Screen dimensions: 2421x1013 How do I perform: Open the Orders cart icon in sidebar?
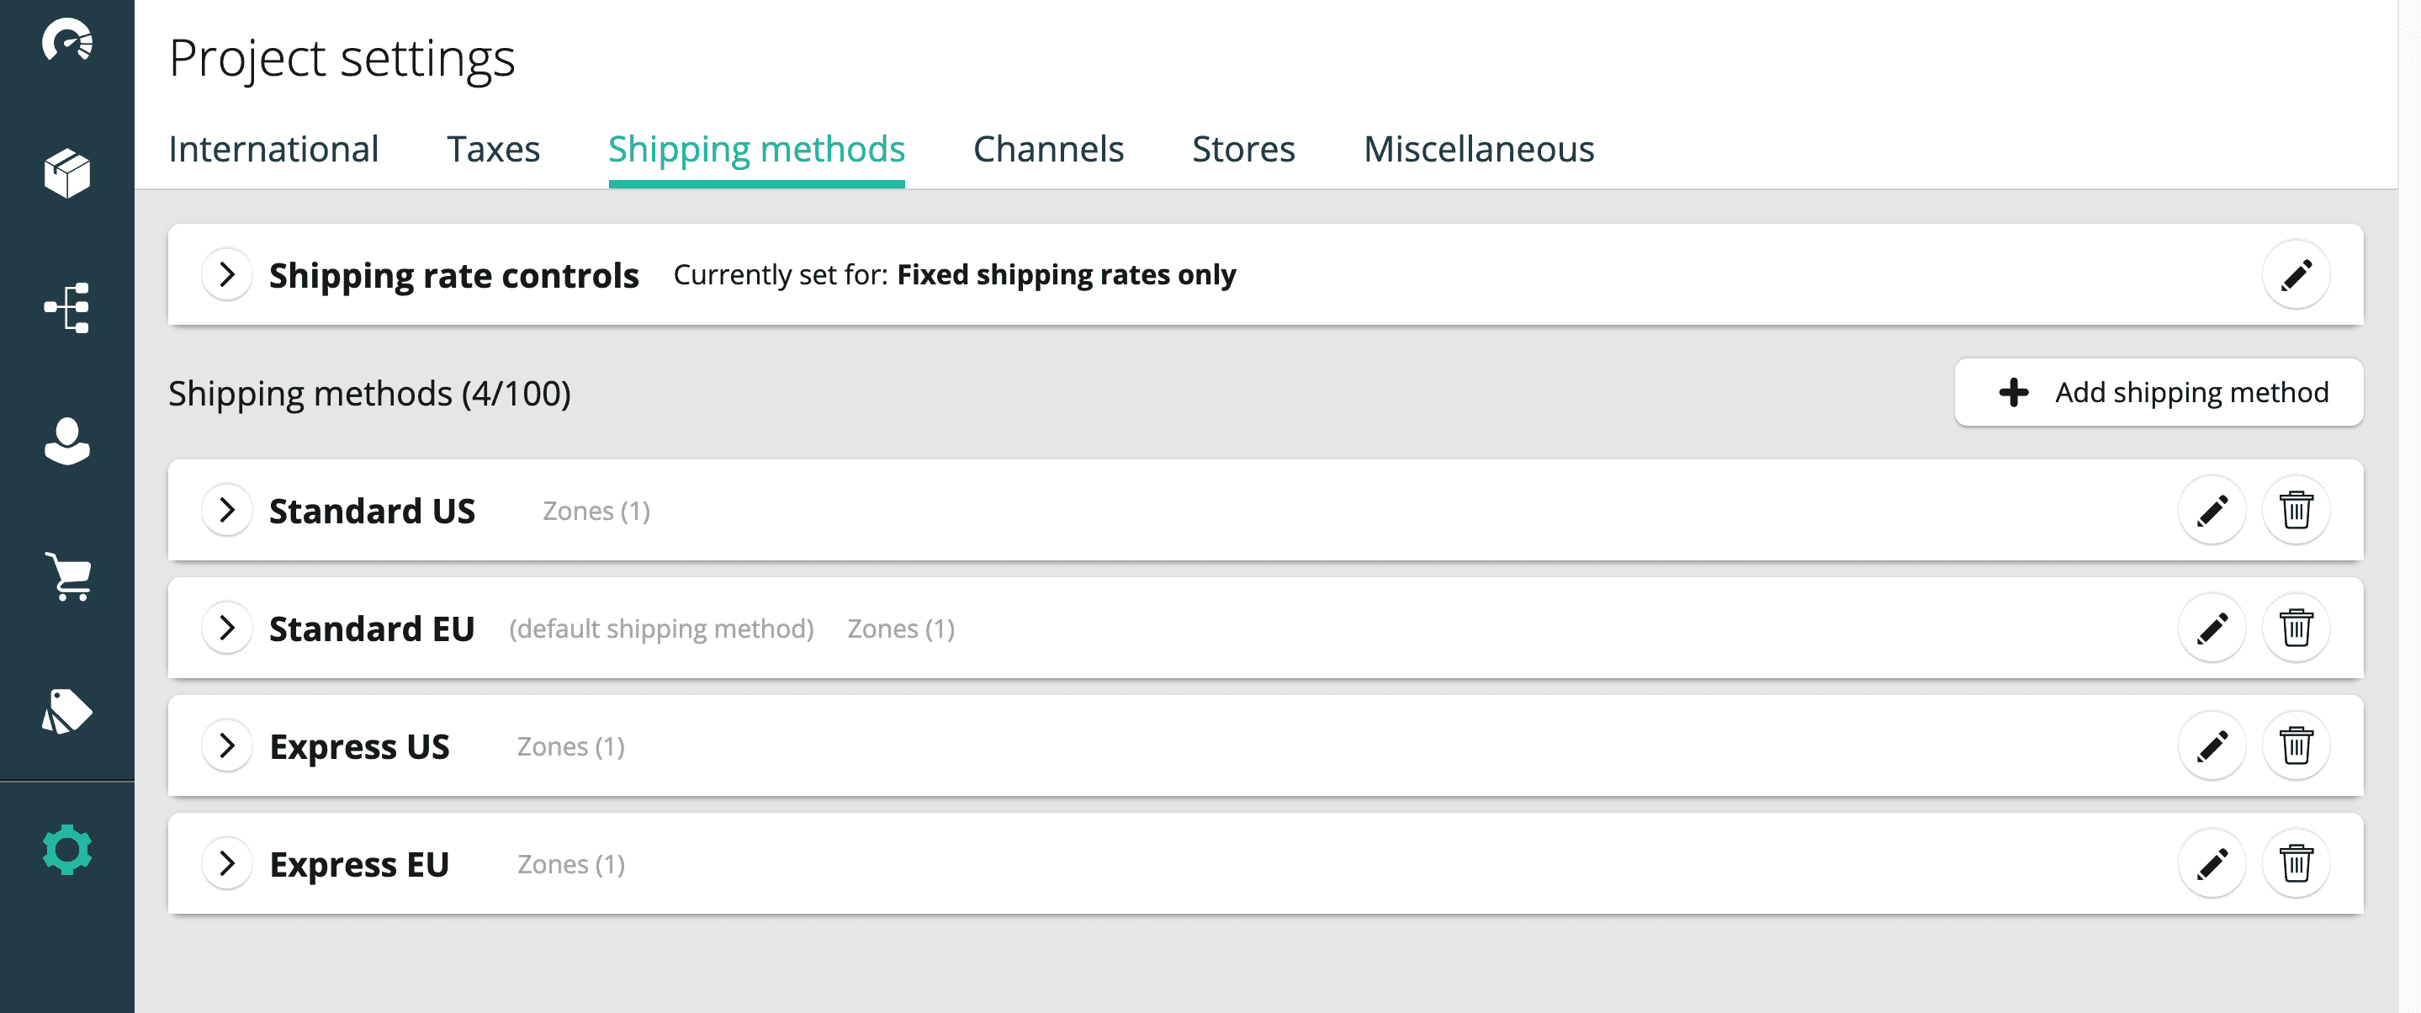tap(66, 575)
